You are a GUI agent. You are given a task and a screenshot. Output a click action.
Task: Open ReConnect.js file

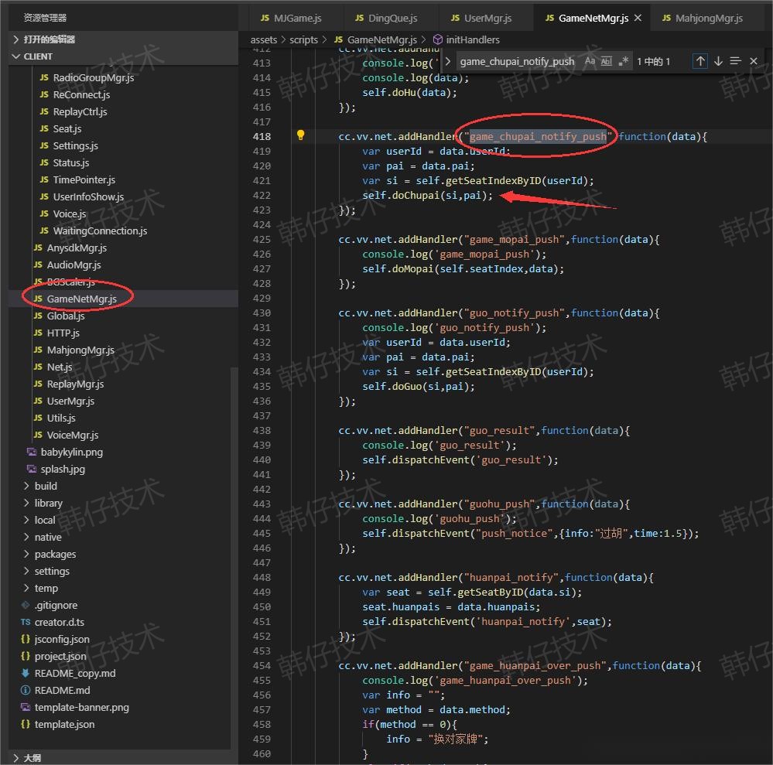click(81, 94)
